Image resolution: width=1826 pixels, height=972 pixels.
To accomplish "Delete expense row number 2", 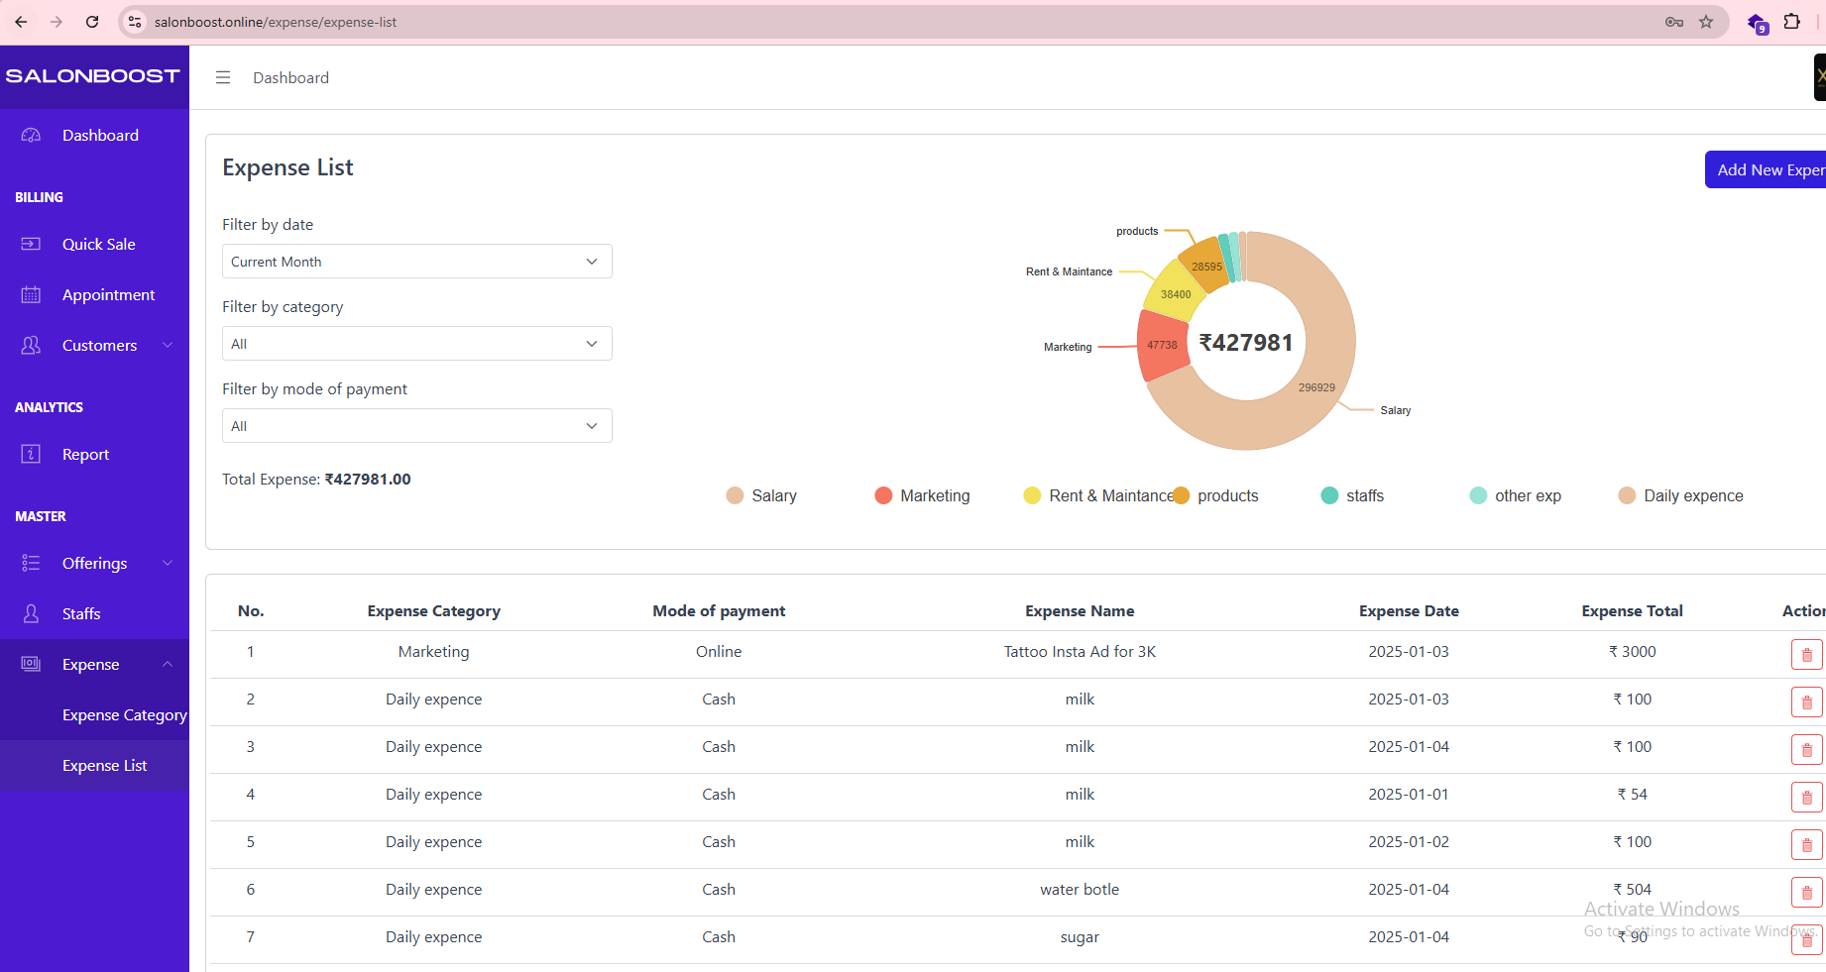I will point(1806,702).
